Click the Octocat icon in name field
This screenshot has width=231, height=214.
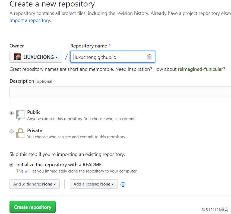click(x=150, y=57)
